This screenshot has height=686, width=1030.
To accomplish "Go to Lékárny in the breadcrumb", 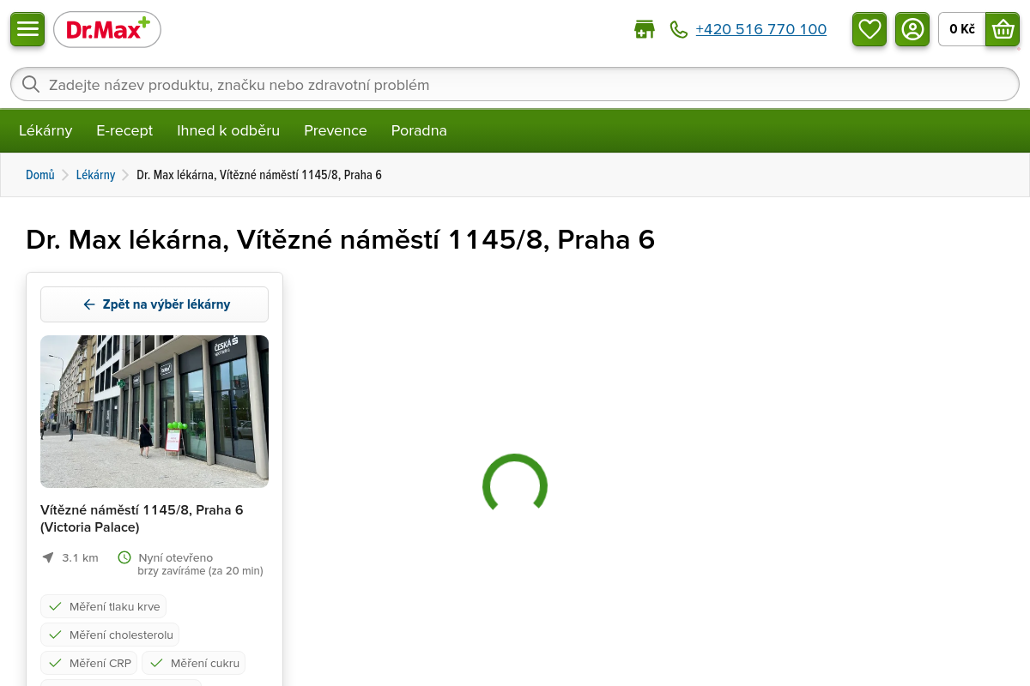I will click(95, 175).
